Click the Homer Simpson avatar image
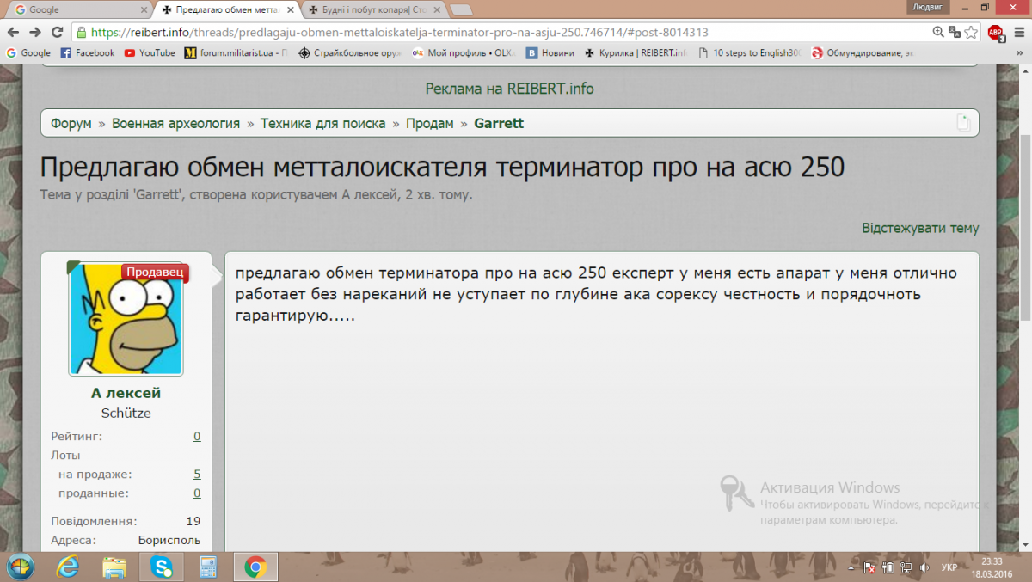1032x582 pixels. click(126, 319)
